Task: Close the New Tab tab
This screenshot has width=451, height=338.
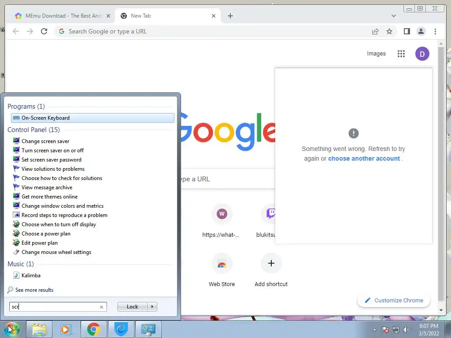Action: tap(214, 16)
